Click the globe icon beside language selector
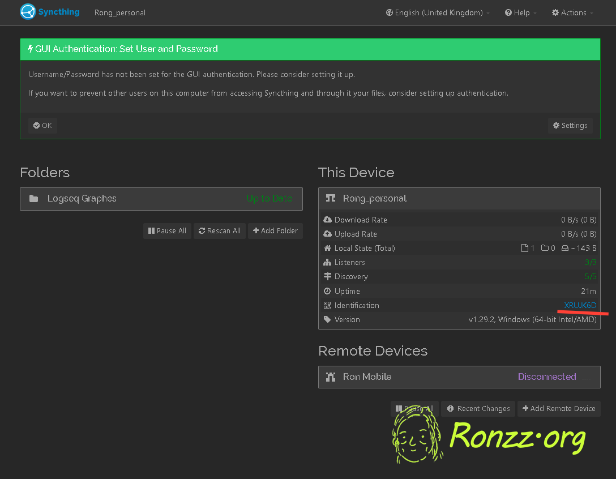The height and width of the screenshot is (479, 616). point(390,12)
